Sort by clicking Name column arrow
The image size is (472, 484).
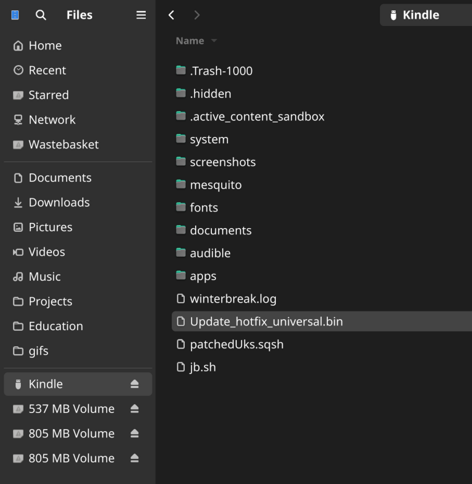(213, 41)
